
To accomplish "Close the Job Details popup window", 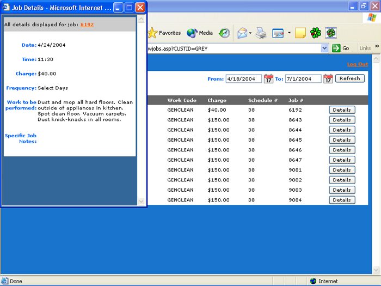I will tap(140, 8).
